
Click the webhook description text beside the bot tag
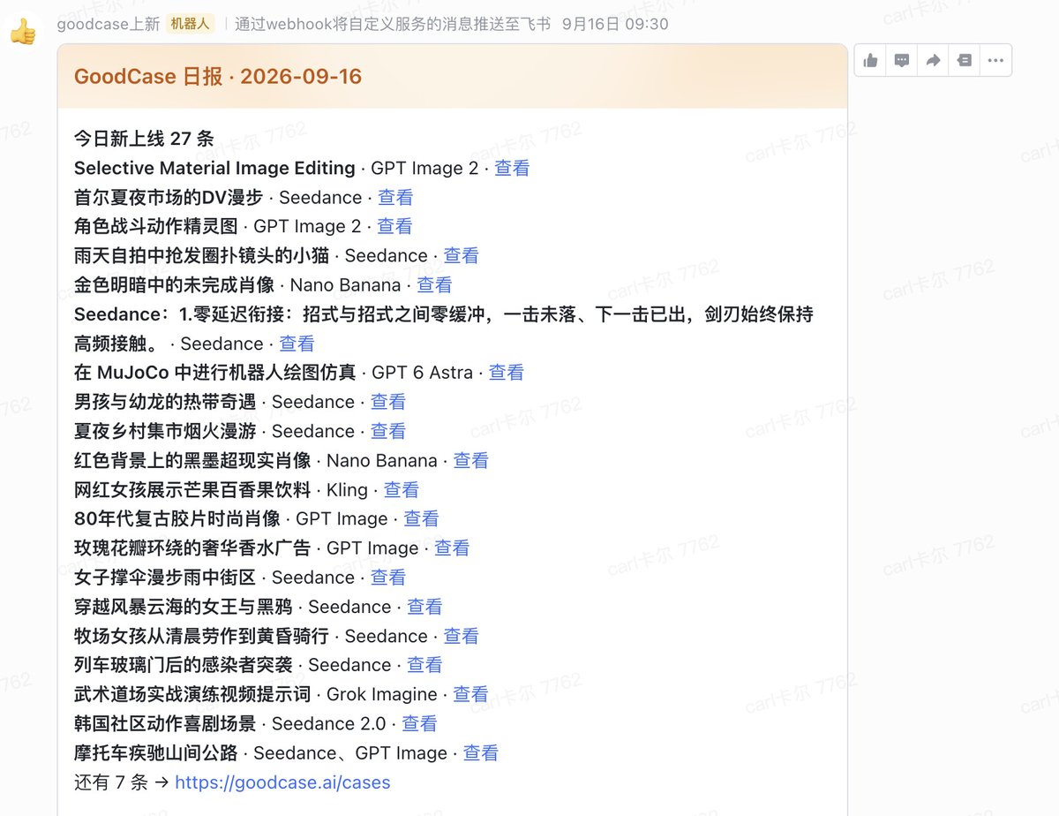tap(393, 24)
